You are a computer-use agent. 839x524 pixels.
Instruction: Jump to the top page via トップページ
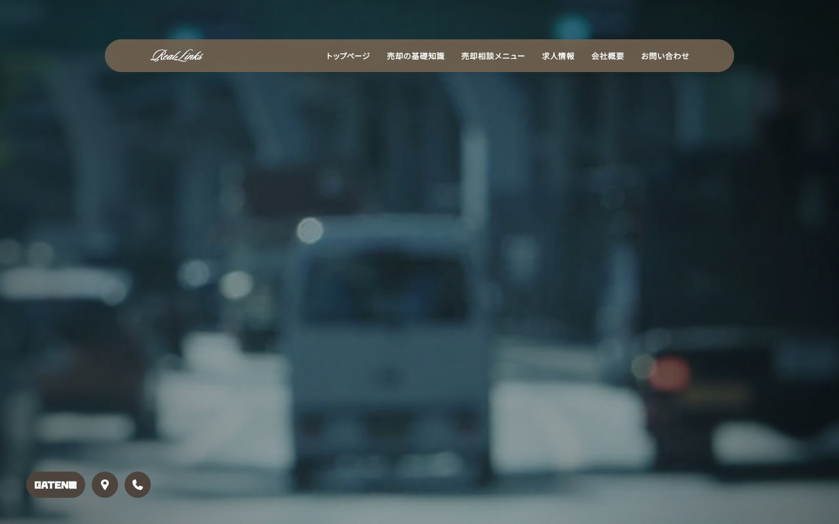(x=348, y=56)
